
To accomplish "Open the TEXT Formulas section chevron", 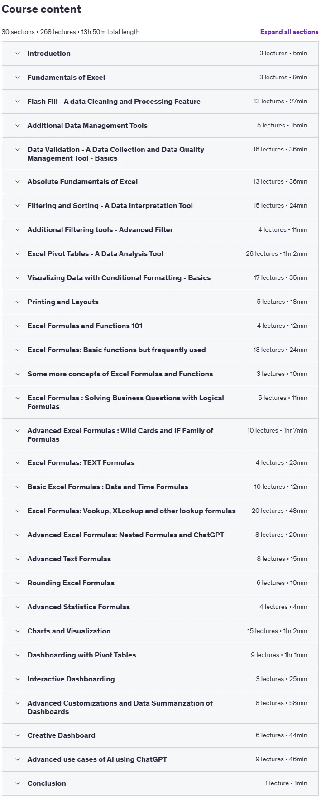I will point(18,463).
